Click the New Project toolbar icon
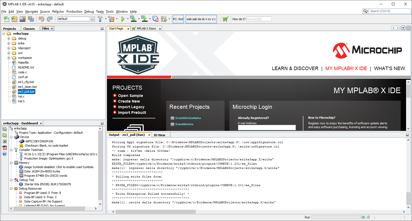This screenshot has width=412, height=221. (15, 19)
